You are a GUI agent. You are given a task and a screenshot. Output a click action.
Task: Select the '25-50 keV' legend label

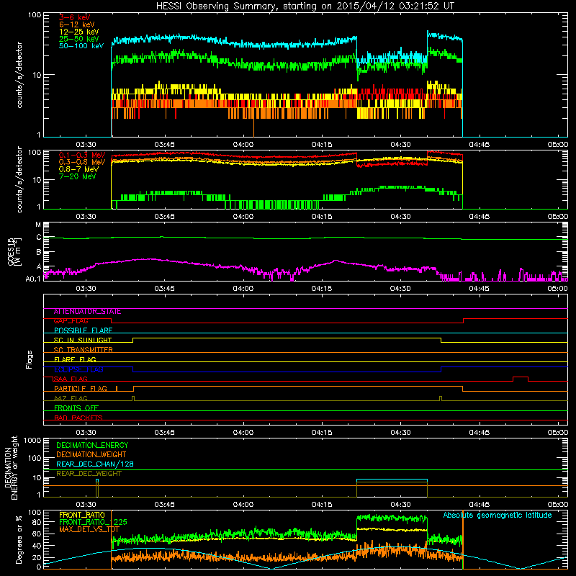pos(79,39)
